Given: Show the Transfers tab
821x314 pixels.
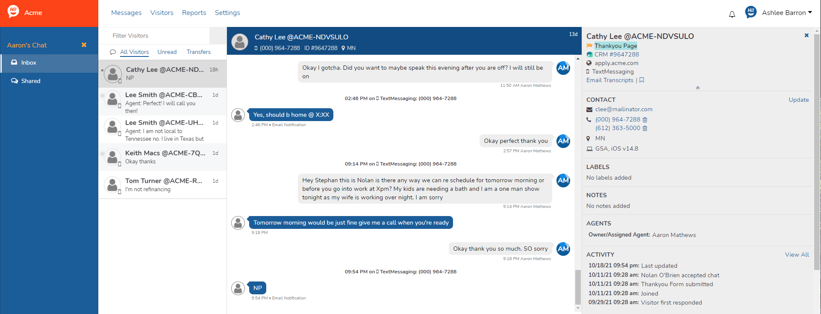Looking at the screenshot, I should click(198, 52).
